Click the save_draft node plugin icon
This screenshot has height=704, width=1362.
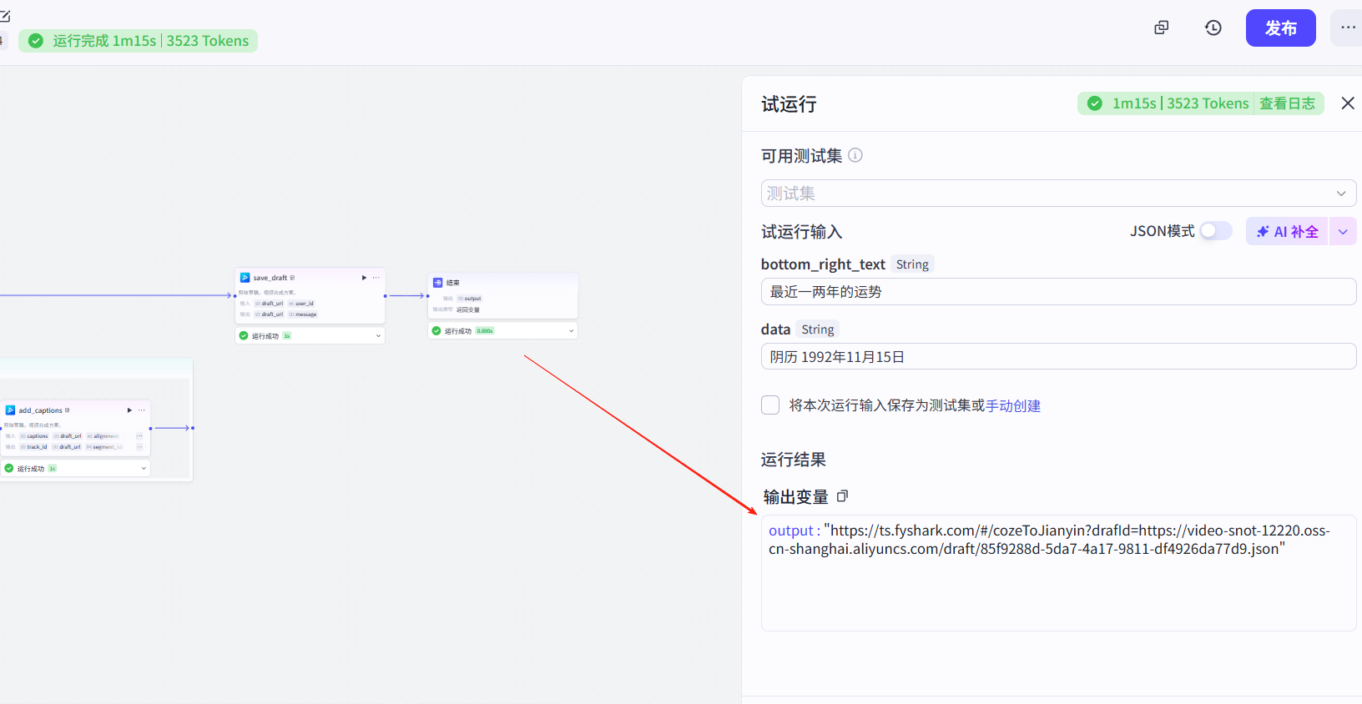coord(245,278)
